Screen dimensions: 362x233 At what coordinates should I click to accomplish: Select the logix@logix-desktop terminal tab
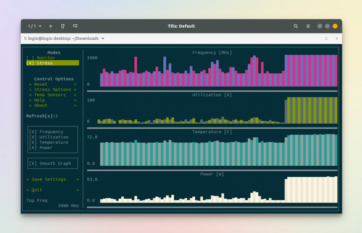click(x=62, y=39)
